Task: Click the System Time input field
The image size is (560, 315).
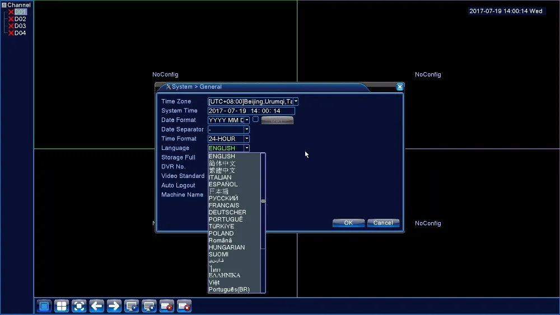Action: (251, 111)
